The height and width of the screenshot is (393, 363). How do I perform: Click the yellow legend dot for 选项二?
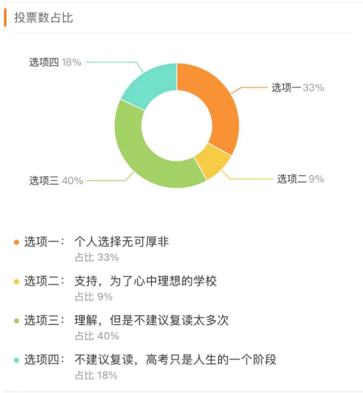(x=17, y=281)
